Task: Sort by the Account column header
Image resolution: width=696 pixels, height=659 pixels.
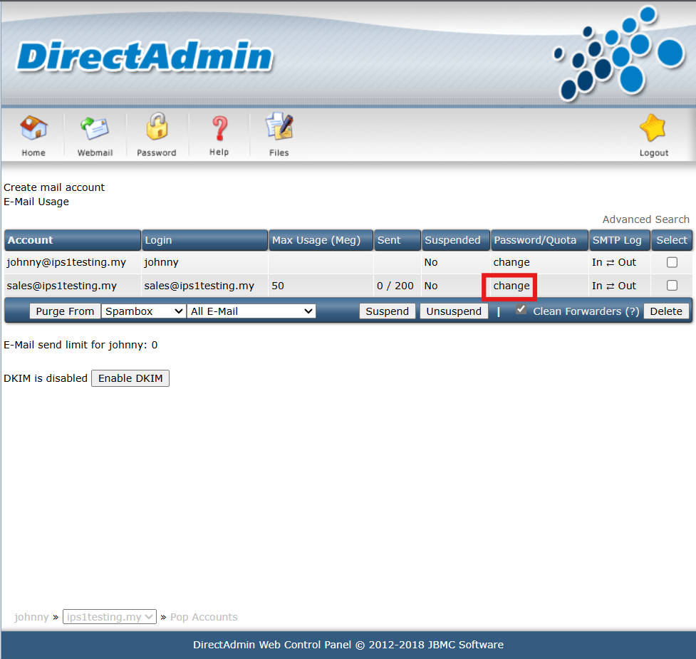Action: point(30,240)
